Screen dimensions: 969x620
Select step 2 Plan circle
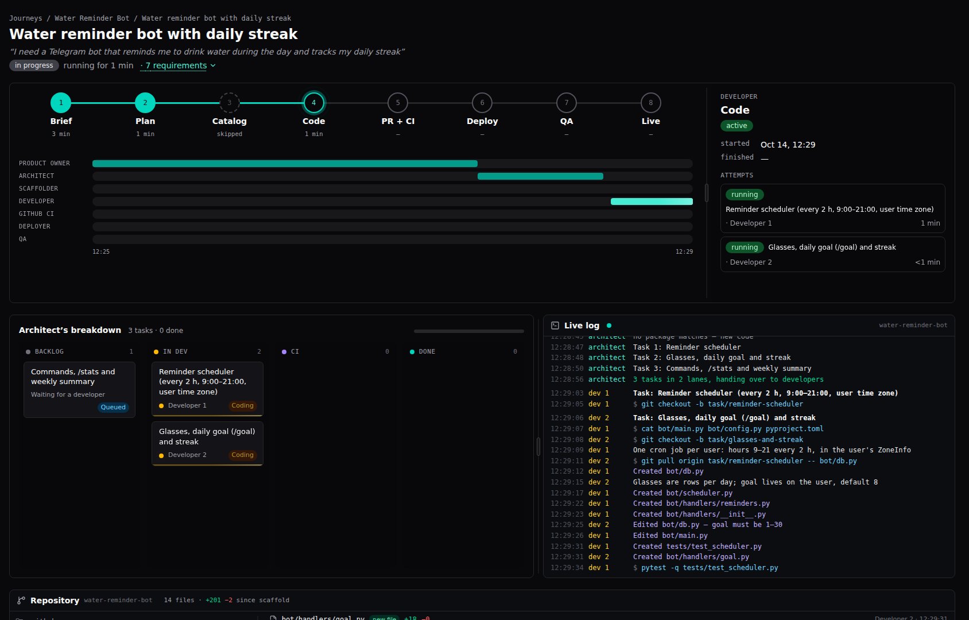click(145, 103)
